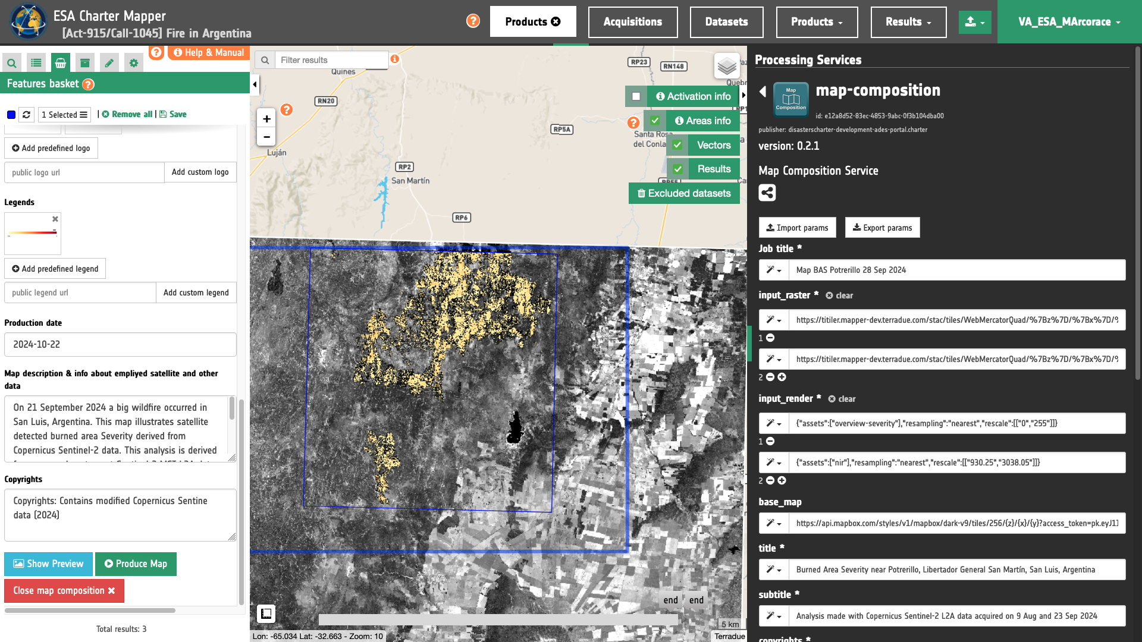1142x642 pixels.
Task: Toggle the map footprint icon bottom left
Action: [x=266, y=613]
